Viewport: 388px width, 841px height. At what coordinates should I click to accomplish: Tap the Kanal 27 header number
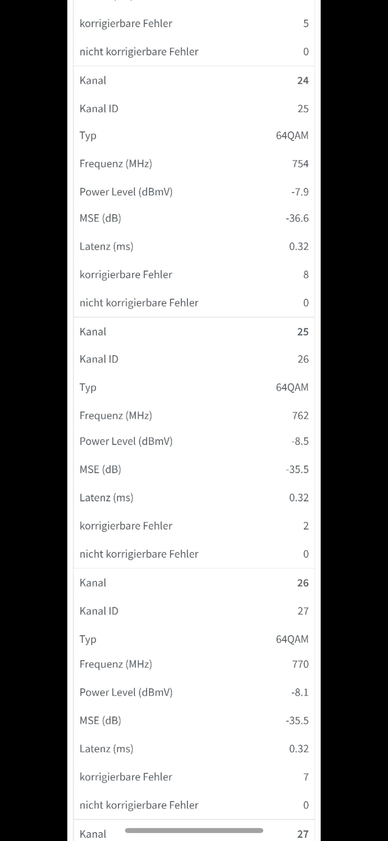tap(302, 834)
